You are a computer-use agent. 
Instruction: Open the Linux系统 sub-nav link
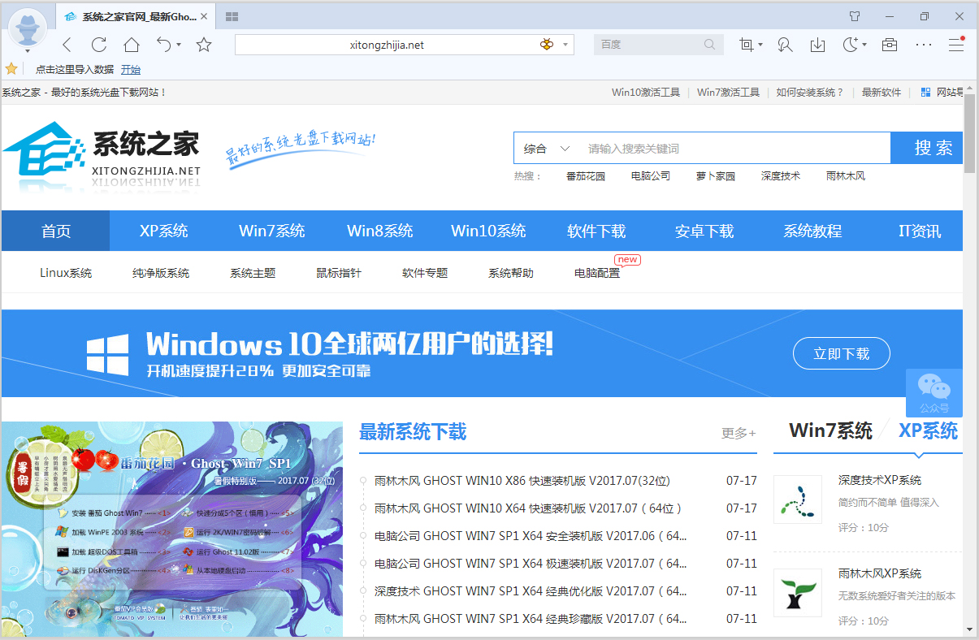pyautogui.click(x=66, y=273)
